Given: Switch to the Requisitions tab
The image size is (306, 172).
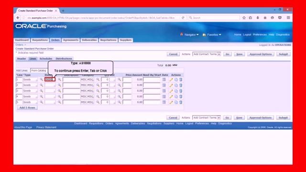Looking at the screenshot, I should (40, 40).
